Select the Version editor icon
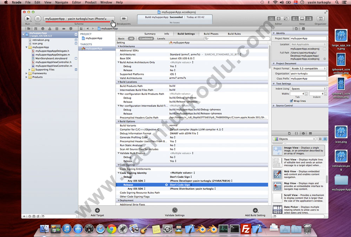351x237 pixels. [286, 19]
